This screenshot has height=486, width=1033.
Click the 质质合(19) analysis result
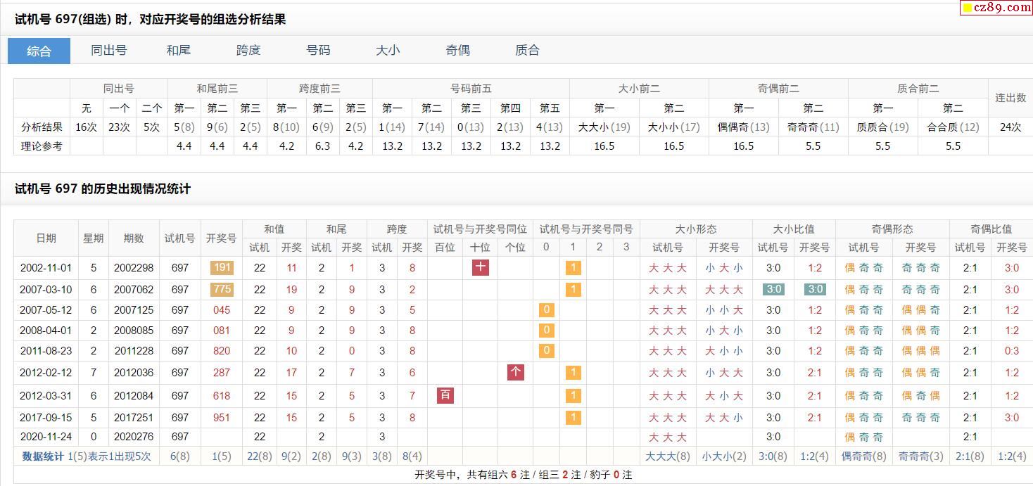click(x=883, y=127)
